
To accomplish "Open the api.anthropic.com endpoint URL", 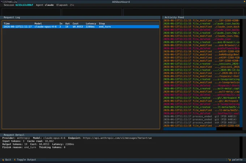I will pyautogui.click(x=117, y=138).
